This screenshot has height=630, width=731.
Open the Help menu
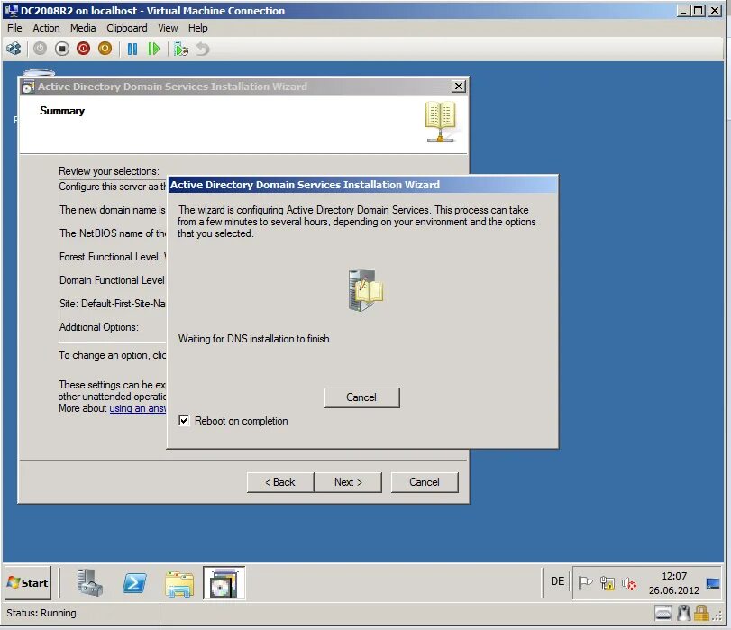click(x=197, y=28)
